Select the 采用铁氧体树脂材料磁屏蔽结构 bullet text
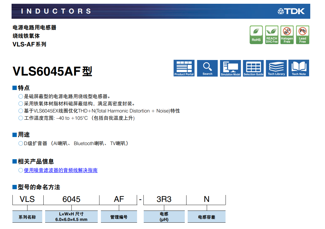 pos(80,104)
